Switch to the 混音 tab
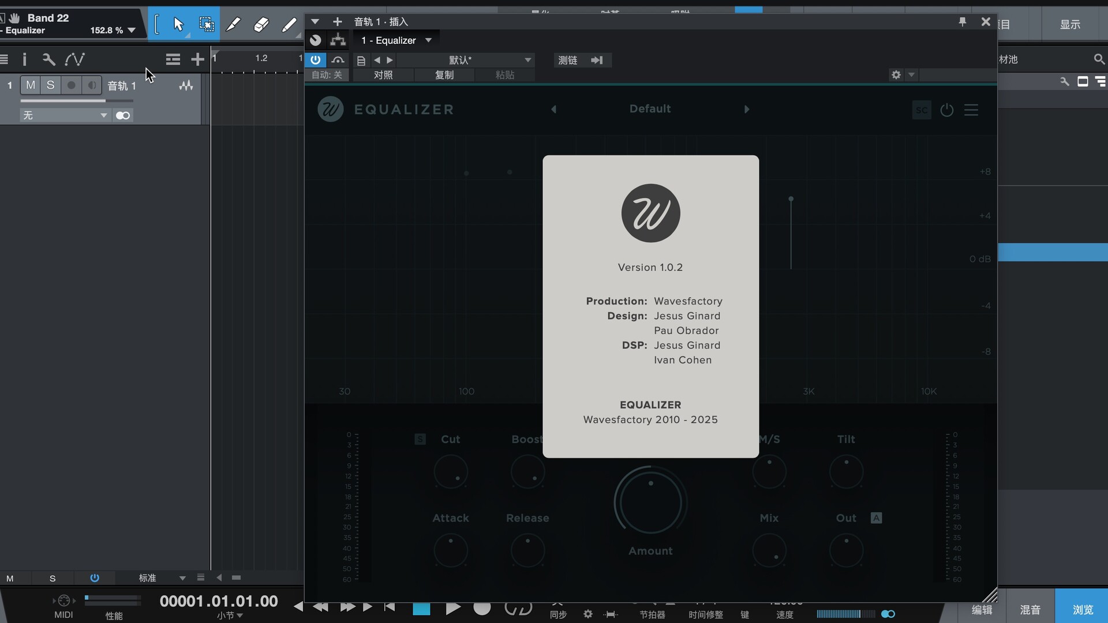 tap(1030, 609)
